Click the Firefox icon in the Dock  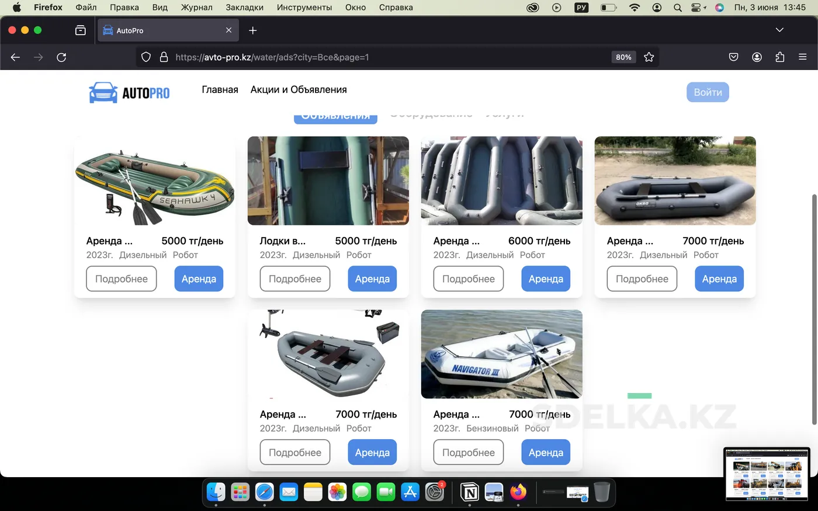[518, 492]
